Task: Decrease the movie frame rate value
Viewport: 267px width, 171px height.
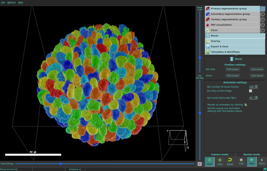Action: pyautogui.click(x=257, y=99)
